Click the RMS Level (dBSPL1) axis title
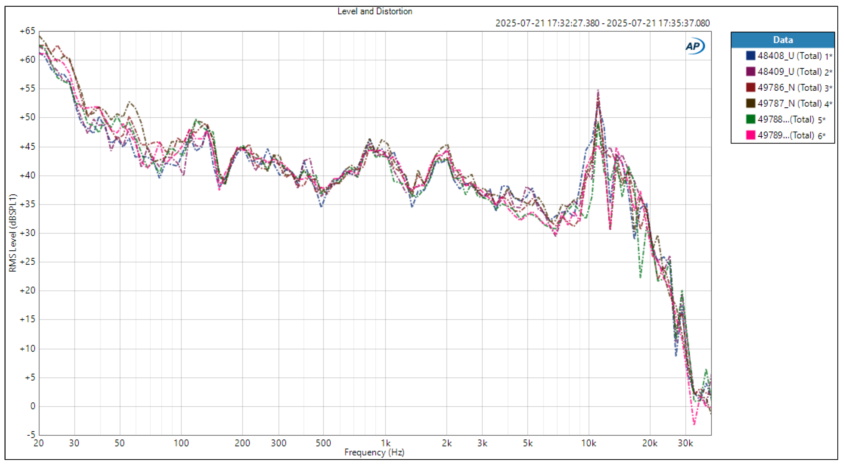Viewport: 844px width, 465px height. coord(13,233)
